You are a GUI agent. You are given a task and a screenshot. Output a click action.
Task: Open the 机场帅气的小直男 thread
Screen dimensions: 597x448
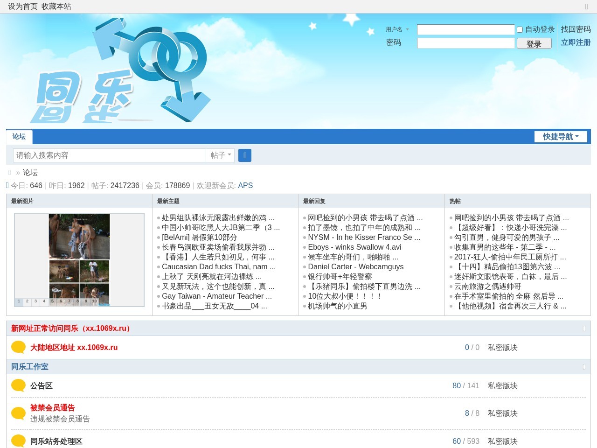point(338,306)
